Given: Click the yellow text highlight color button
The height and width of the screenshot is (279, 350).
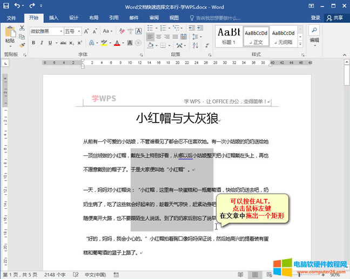Looking at the screenshot, I should point(104,43).
